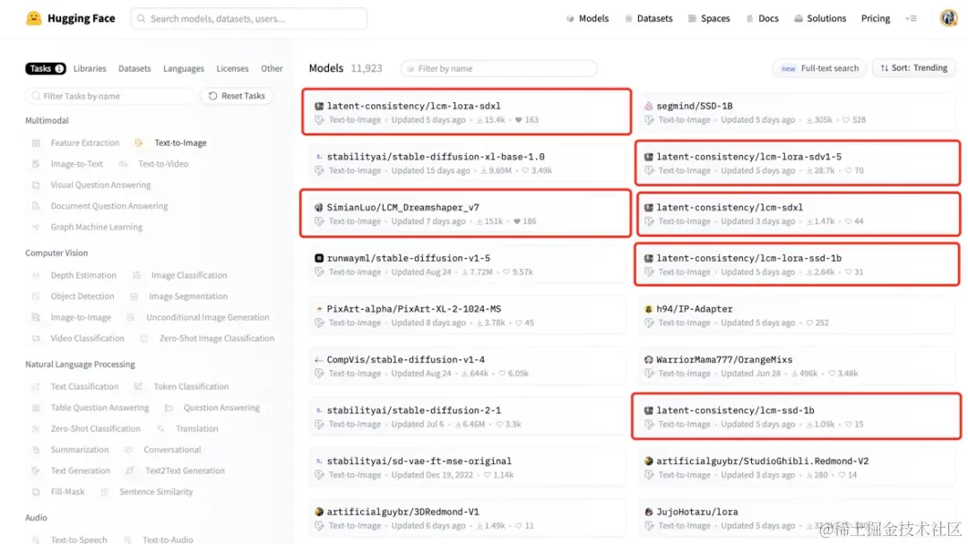The image size is (968, 544).
Task: Click the Sentence Similarity task icon
Action: pos(104,491)
